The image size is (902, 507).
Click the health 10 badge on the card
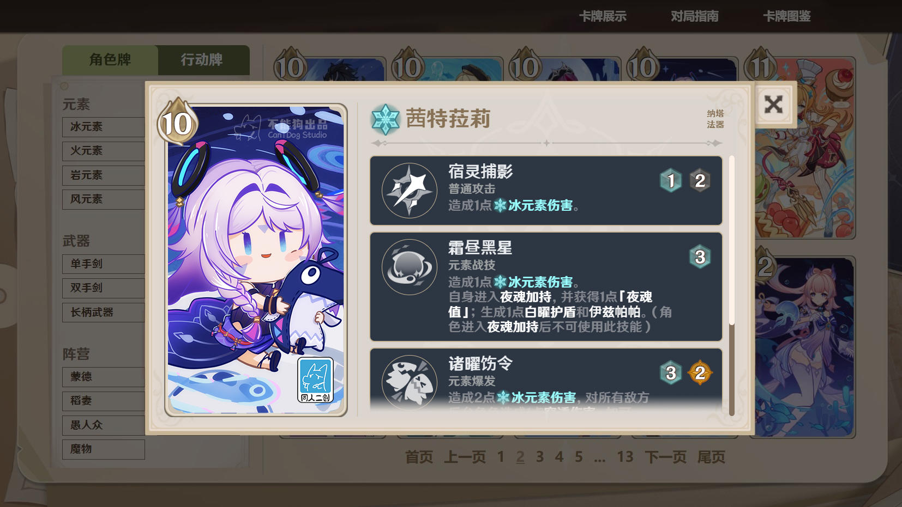(x=177, y=122)
